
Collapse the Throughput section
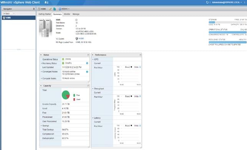pos(93,88)
